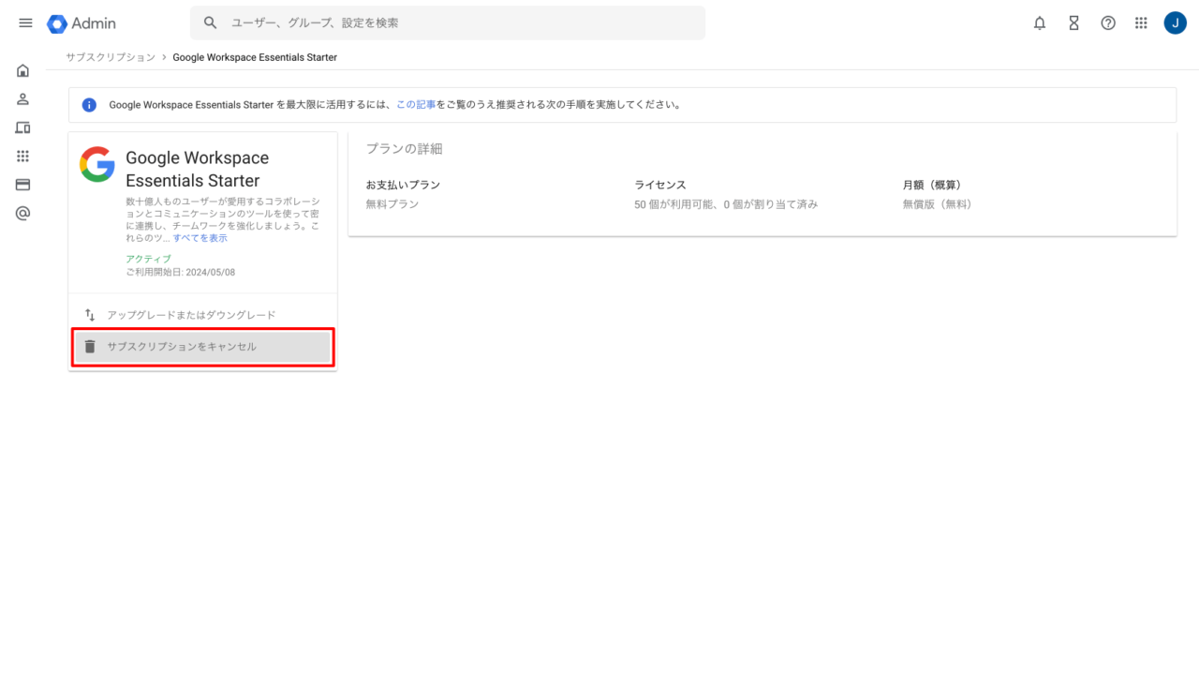Open the notifications bell
Viewport: 1199px width, 688px height.
tap(1040, 23)
